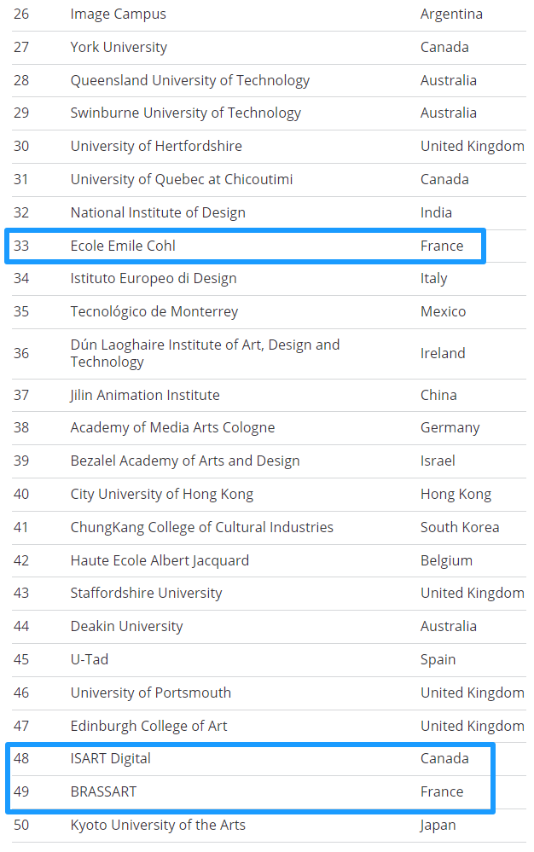The height and width of the screenshot is (852, 534).
Task: Click Italy in the country column
Action: coord(433,279)
